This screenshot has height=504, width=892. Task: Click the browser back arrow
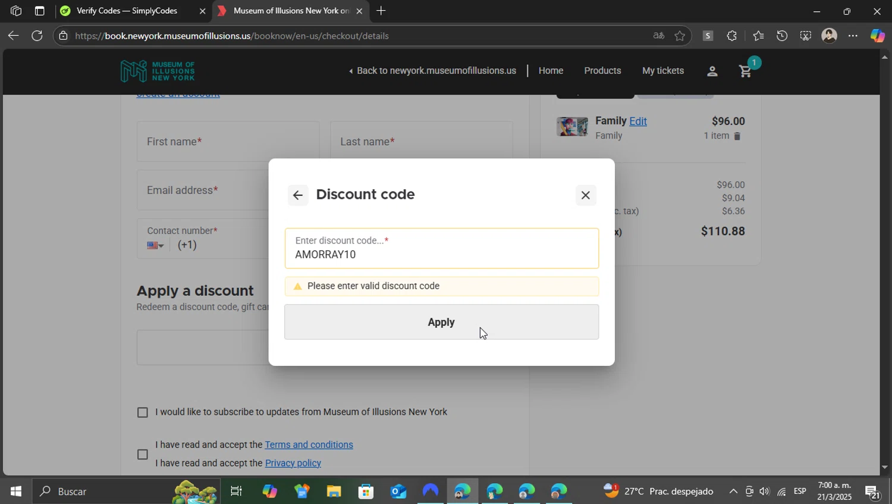(13, 36)
